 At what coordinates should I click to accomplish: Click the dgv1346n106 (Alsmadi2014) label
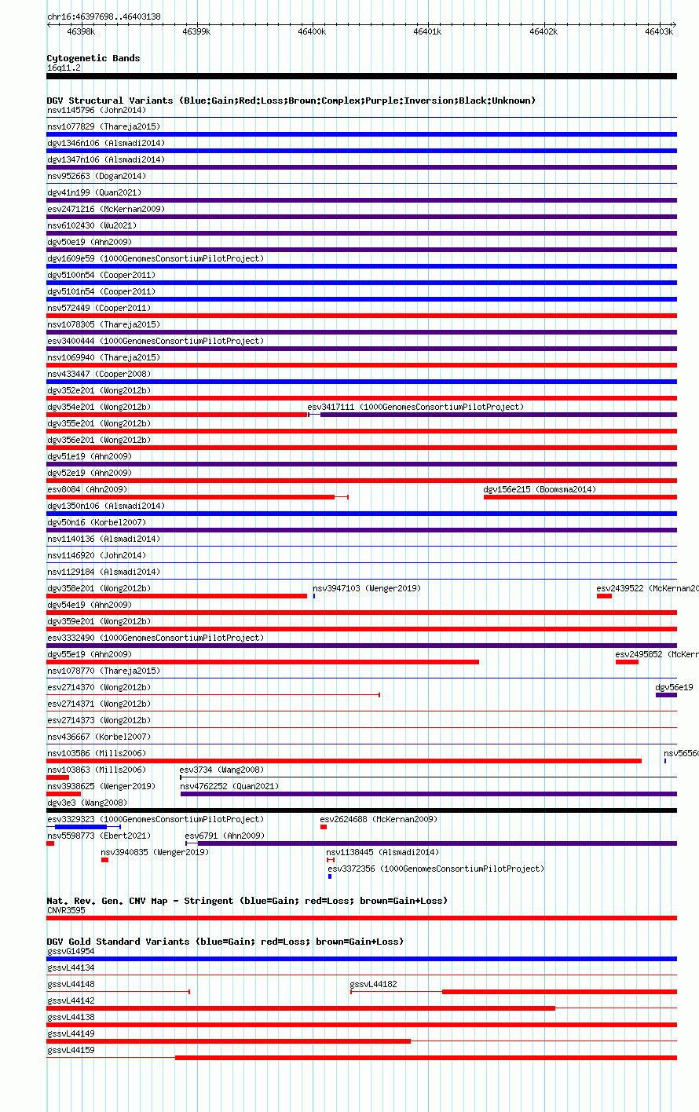[106, 143]
